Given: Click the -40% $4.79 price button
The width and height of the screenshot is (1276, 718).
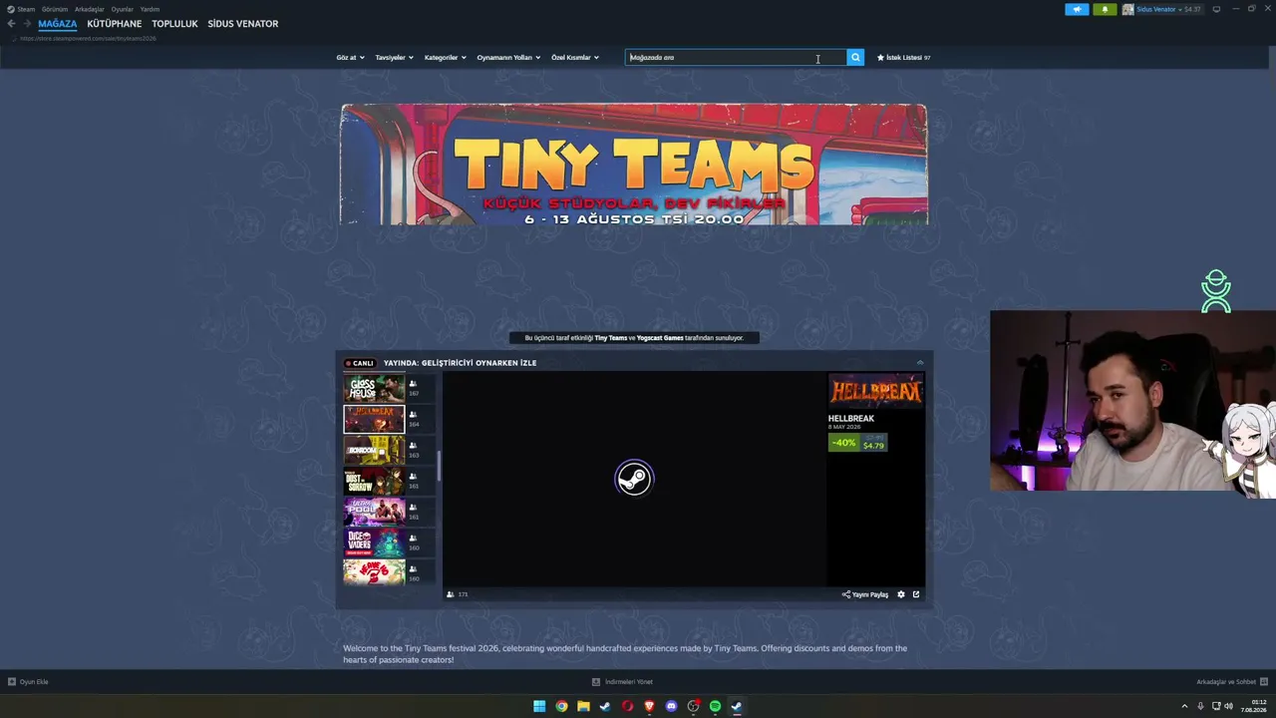Looking at the screenshot, I should (857, 443).
